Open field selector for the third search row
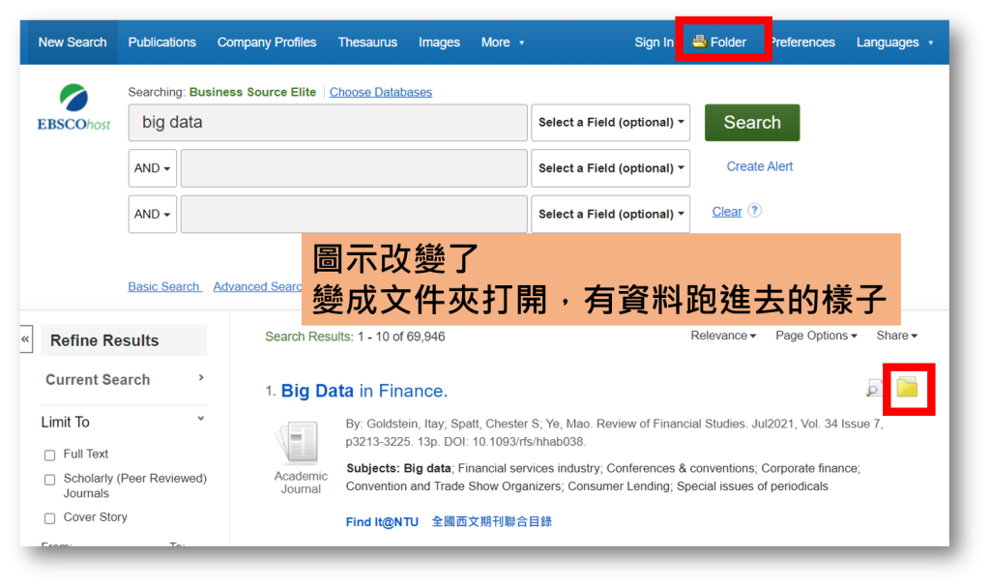 (x=611, y=214)
